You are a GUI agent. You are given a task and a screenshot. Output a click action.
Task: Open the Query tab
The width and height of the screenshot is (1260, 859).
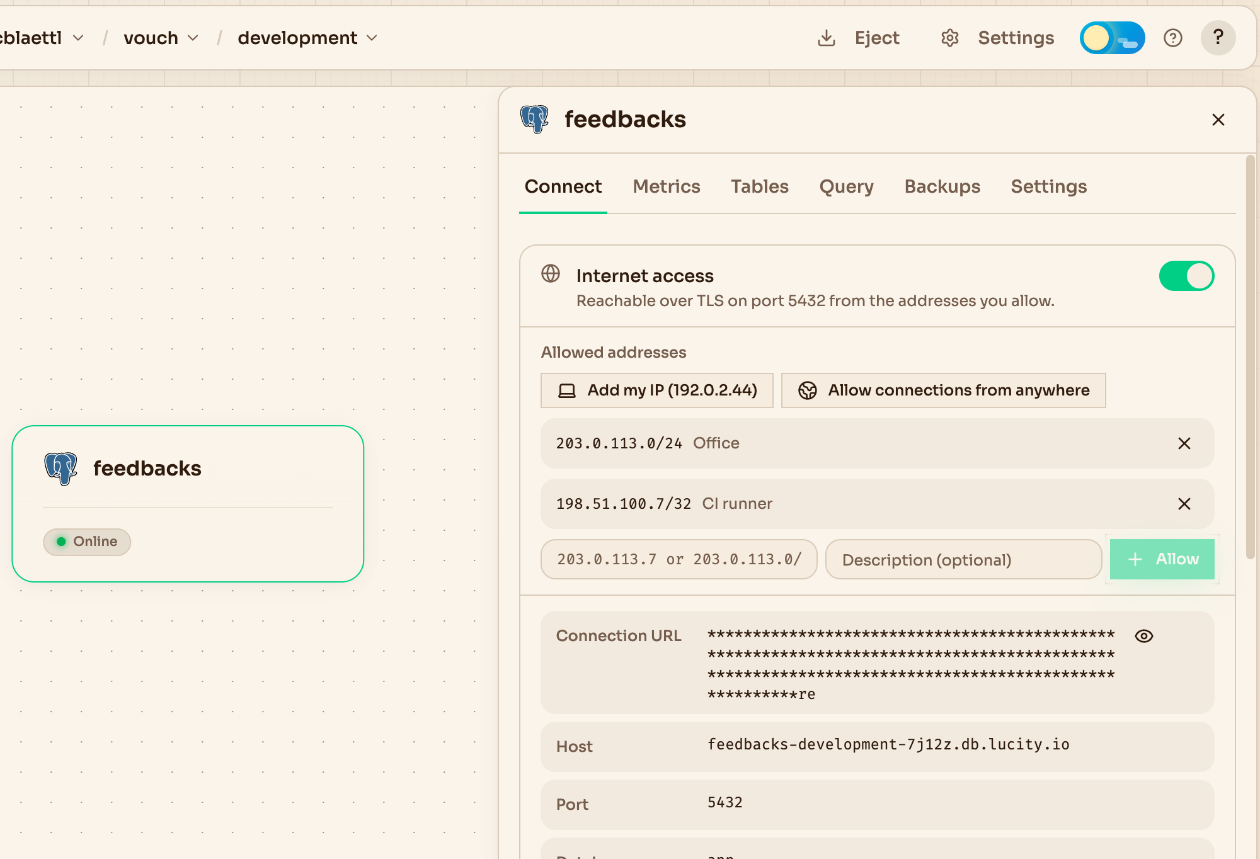[x=846, y=186]
